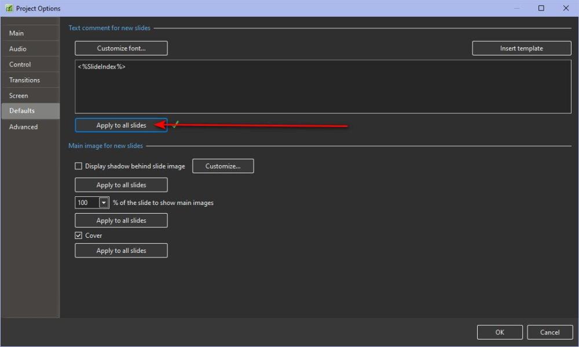The height and width of the screenshot is (347, 579).
Task: Uncheck the Cover checkbox
Action: pyautogui.click(x=79, y=236)
